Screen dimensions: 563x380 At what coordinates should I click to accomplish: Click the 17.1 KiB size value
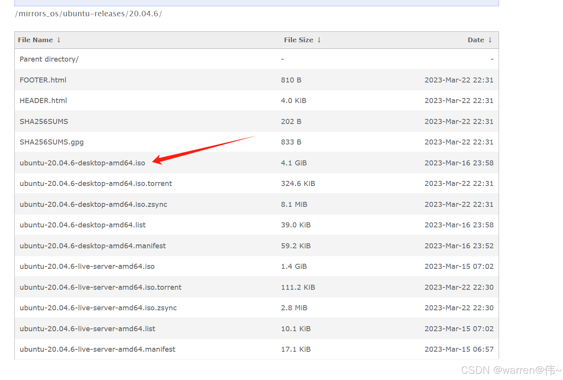click(x=296, y=349)
